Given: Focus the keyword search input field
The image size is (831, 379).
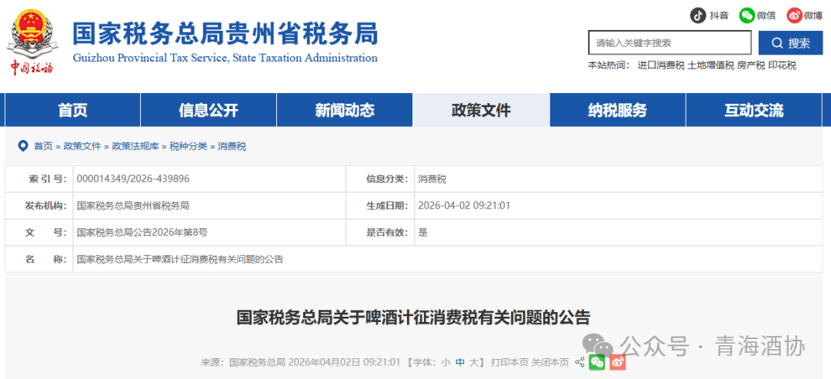Looking at the screenshot, I should click(669, 43).
